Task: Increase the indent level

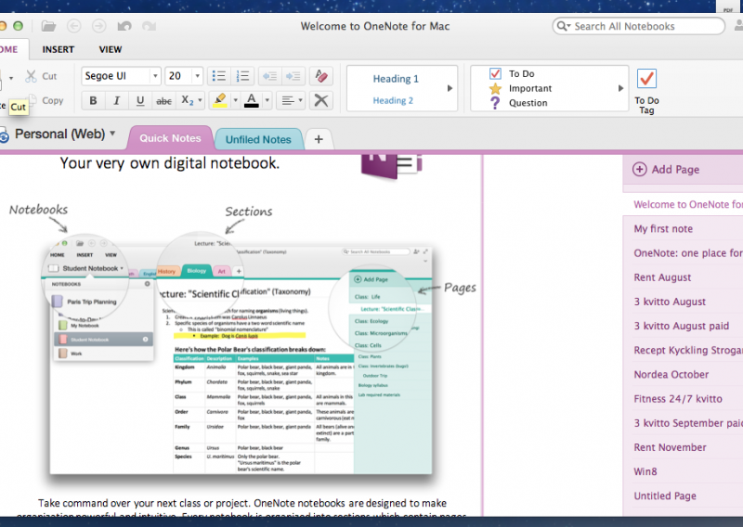Action: point(293,76)
